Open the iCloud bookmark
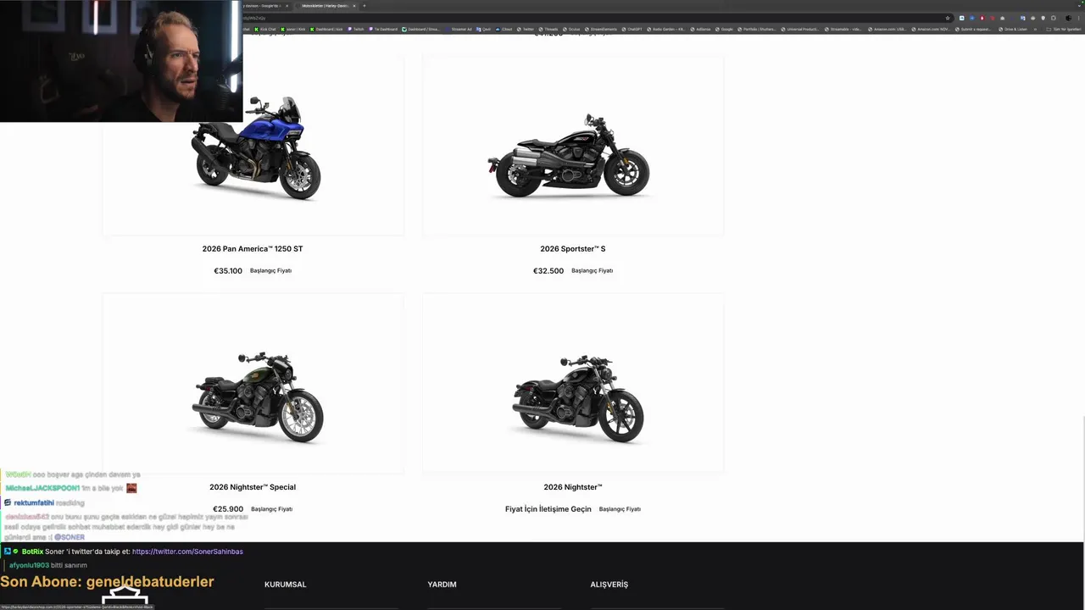This screenshot has width=1085, height=610. point(504,29)
